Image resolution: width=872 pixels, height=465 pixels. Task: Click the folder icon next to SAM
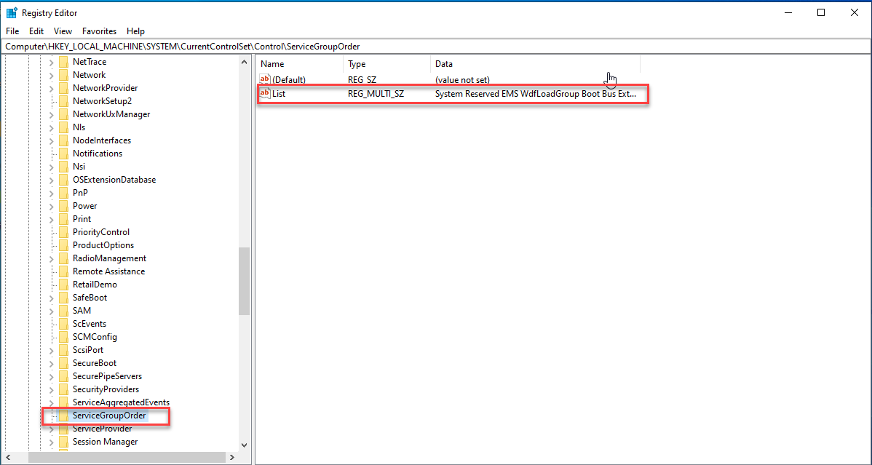64,310
